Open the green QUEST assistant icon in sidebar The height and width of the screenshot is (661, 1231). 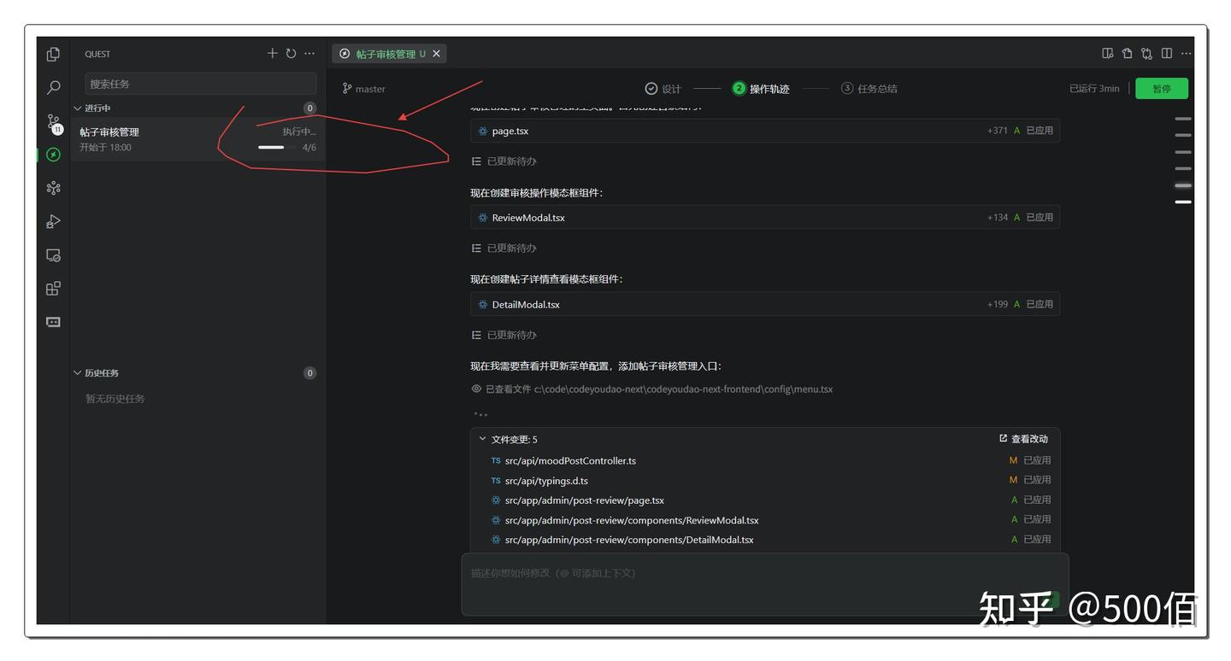53,155
